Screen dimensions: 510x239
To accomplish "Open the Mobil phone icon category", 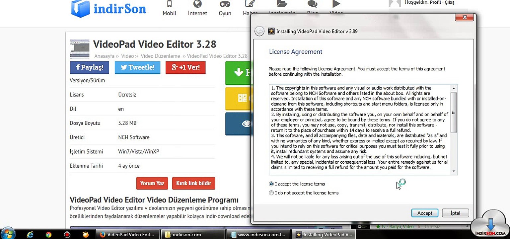I will coord(169,4).
